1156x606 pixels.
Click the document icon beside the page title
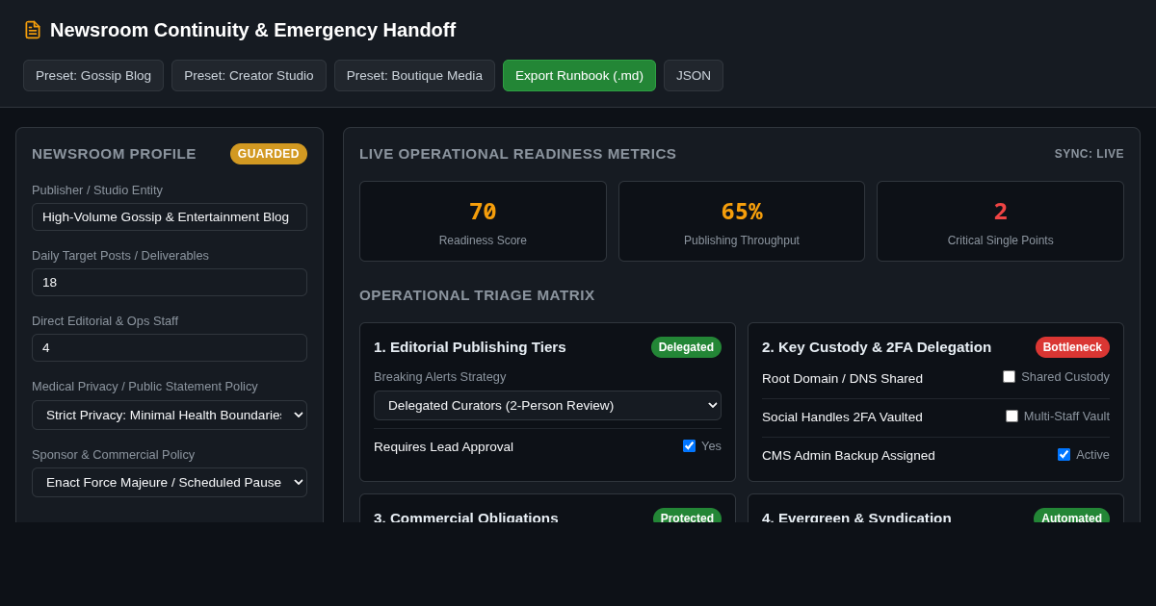[33, 30]
